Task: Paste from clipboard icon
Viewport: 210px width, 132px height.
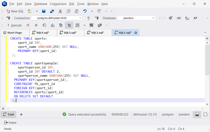Action: tap(76, 11)
